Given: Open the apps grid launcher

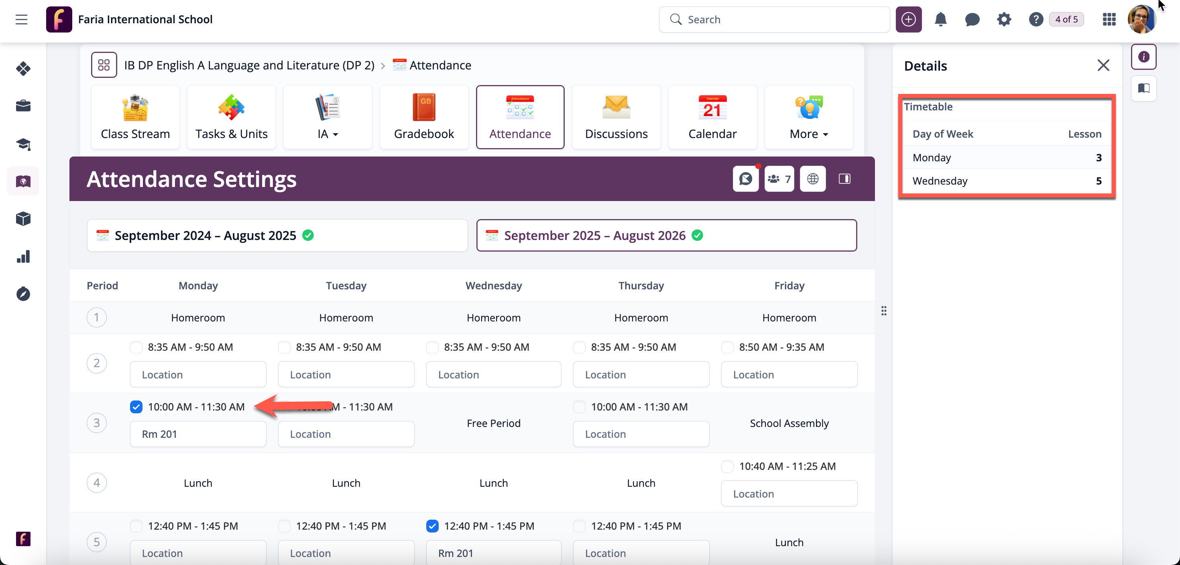Looking at the screenshot, I should tap(1109, 19).
